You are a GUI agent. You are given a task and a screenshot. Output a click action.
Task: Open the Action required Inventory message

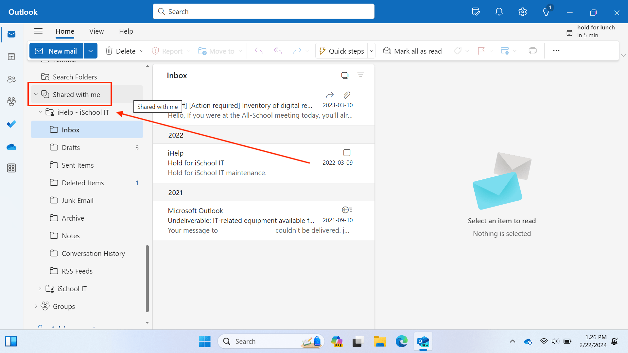pyautogui.click(x=264, y=106)
